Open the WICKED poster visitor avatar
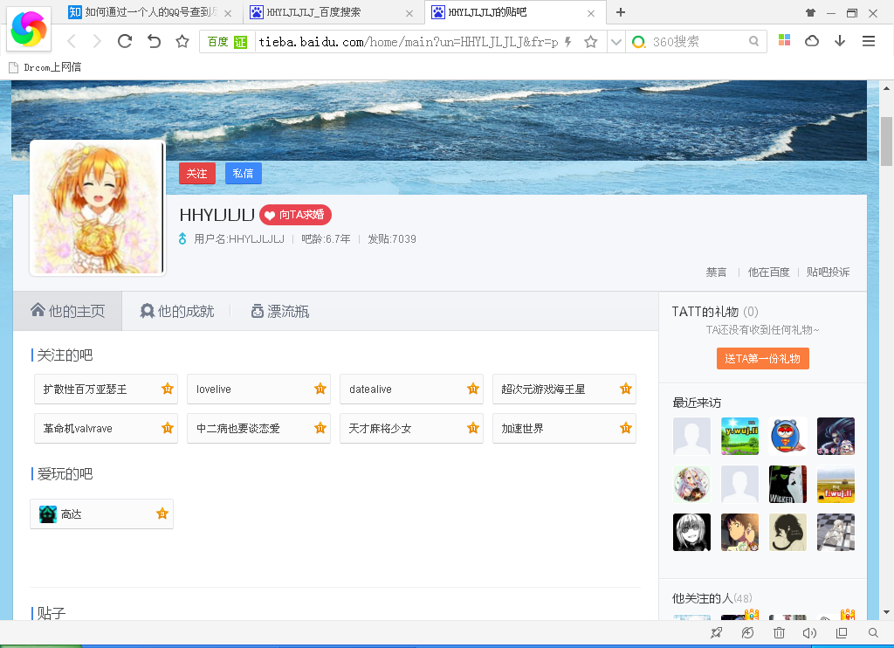 [788, 485]
